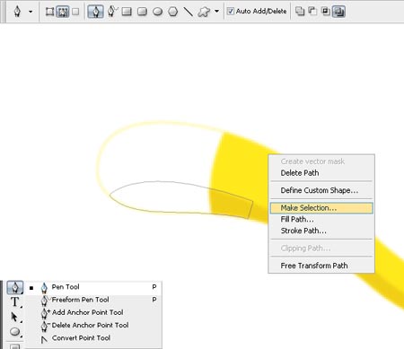Select the Shape layers mode icon
Image resolution: width=404 pixels, height=349 pixels.
pos(49,12)
